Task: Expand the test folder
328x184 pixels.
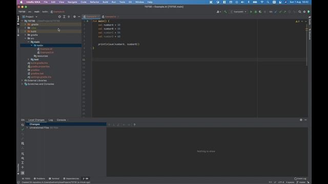Action: click(29, 59)
